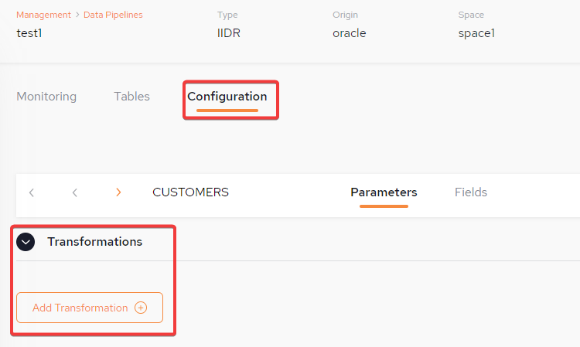Viewport: 580px width, 347px height.
Task: Select the CUSTOMERS table name
Action: tap(190, 192)
